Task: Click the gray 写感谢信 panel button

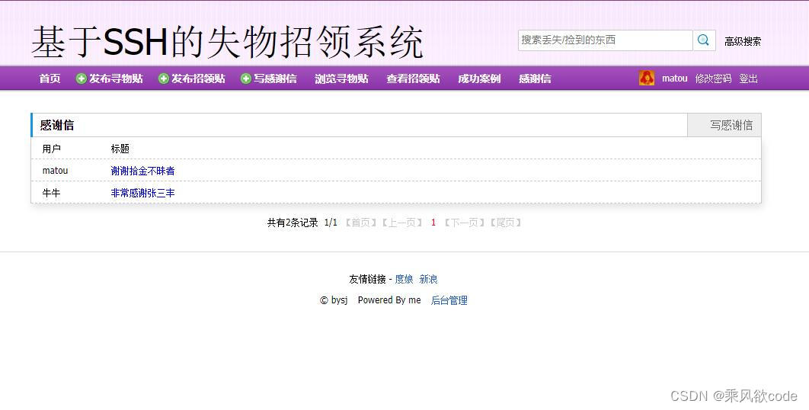Action: pyautogui.click(x=724, y=125)
